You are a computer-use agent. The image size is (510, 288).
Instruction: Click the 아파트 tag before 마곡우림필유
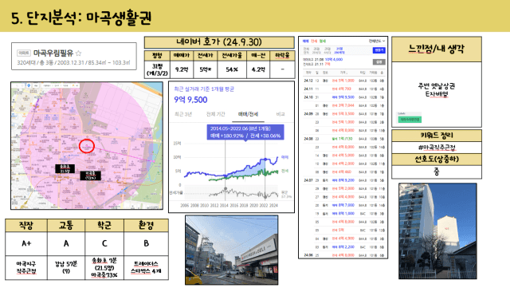pos(24,53)
